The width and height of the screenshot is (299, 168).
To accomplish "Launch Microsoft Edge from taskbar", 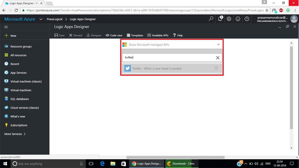I will pyautogui.click(x=102, y=164).
